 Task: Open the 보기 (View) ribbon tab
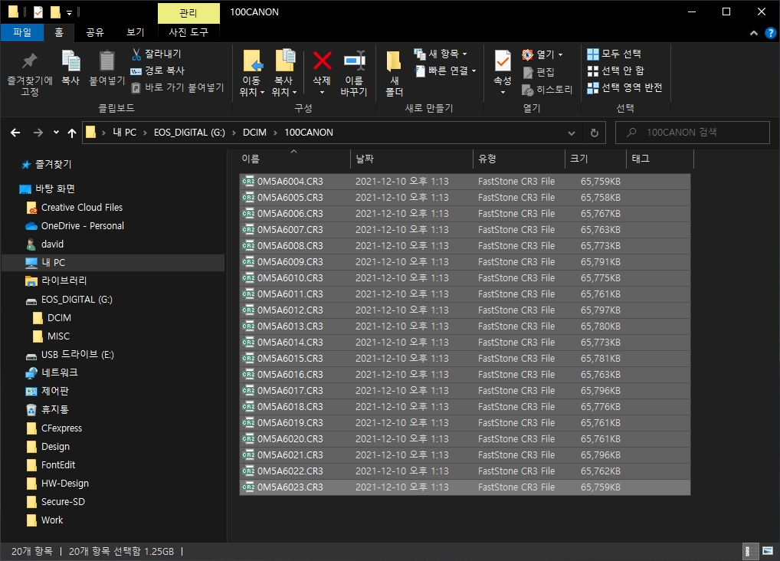tap(135, 32)
